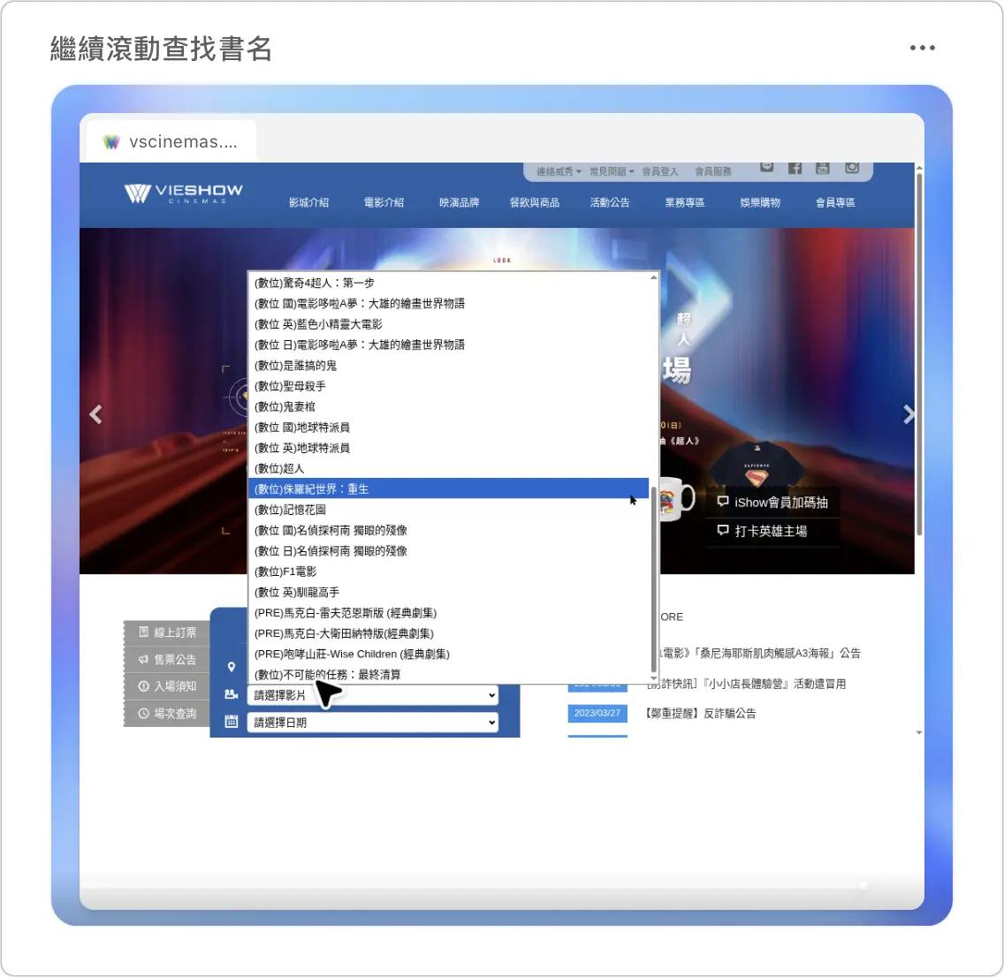Select 售票公告 side tab
The height and width of the screenshot is (977, 1004).
167,660
